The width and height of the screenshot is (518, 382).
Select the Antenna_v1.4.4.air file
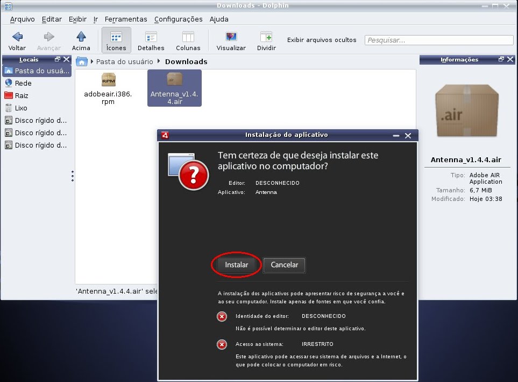(174, 88)
